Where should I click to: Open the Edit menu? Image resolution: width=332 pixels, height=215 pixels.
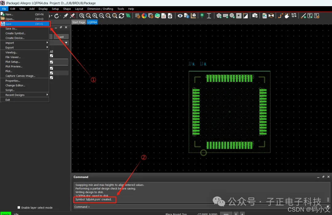click(x=13, y=9)
